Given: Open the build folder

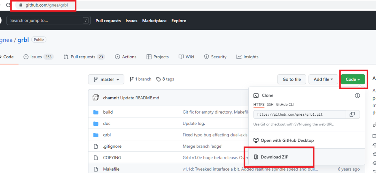Looking at the screenshot, I should pyautogui.click(x=108, y=112).
